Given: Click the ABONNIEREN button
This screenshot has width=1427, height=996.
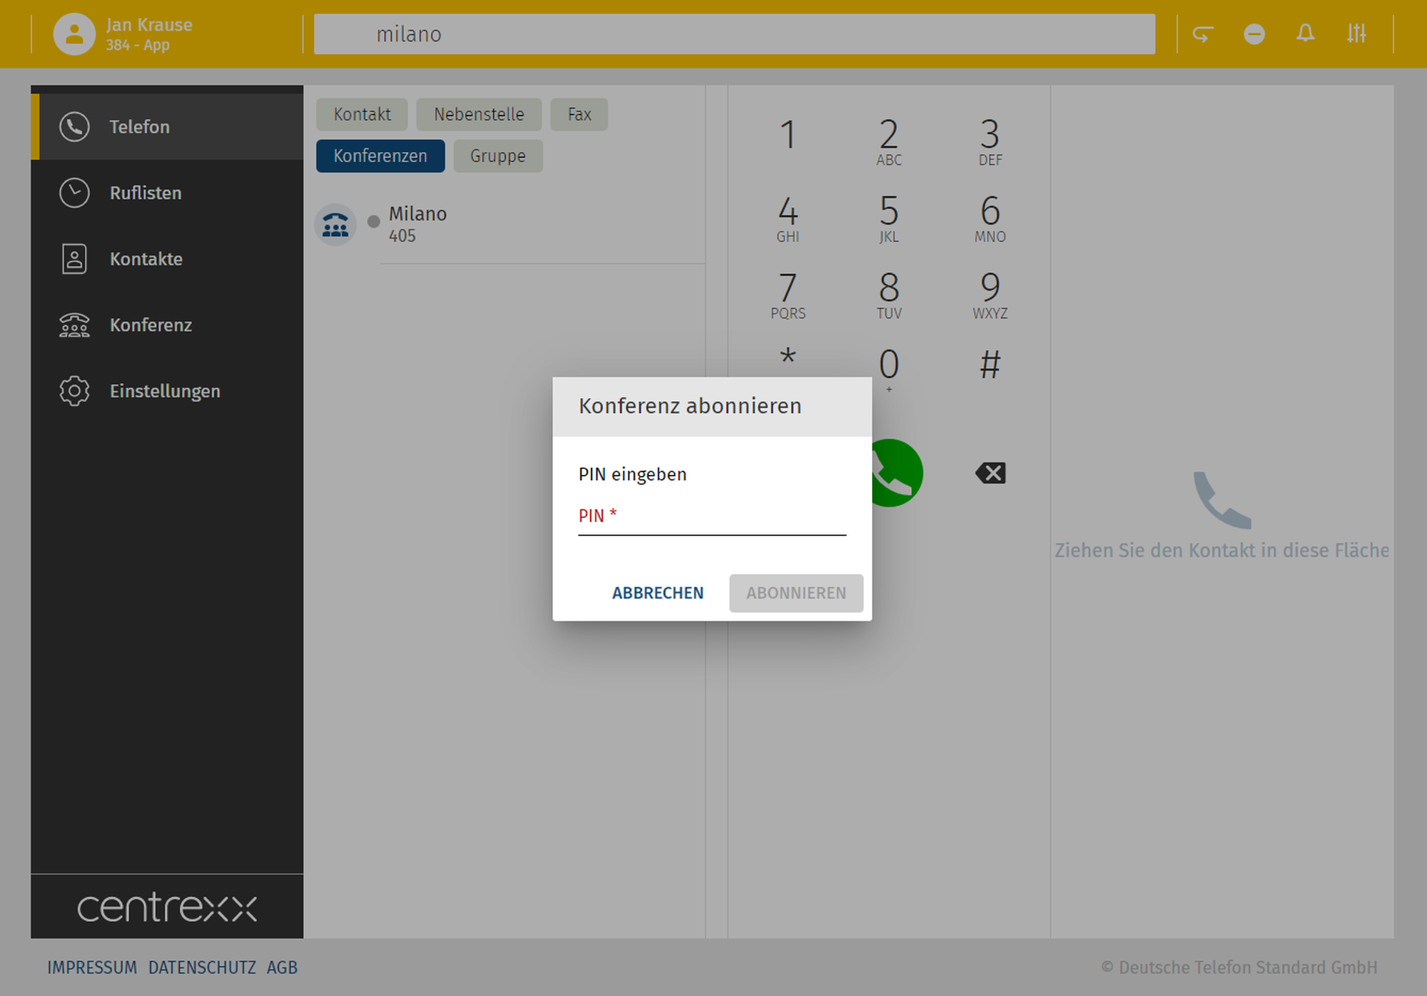Looking at the screenshot, I should pos(796,593).
